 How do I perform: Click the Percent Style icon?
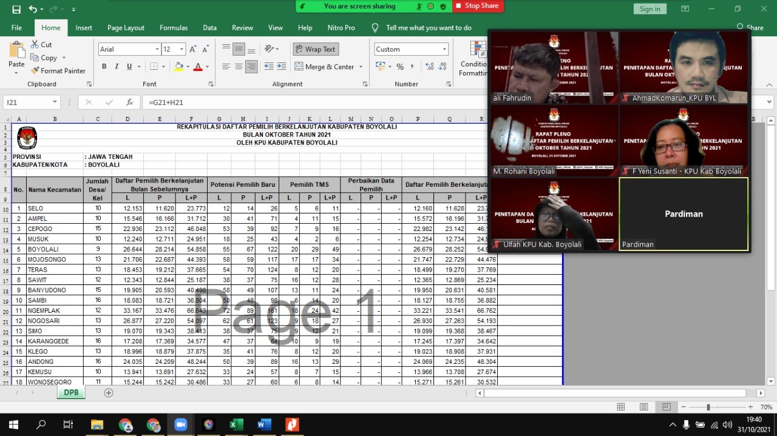pos(400,67)
